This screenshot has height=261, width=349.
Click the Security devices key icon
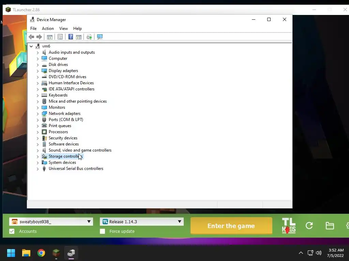44,138
